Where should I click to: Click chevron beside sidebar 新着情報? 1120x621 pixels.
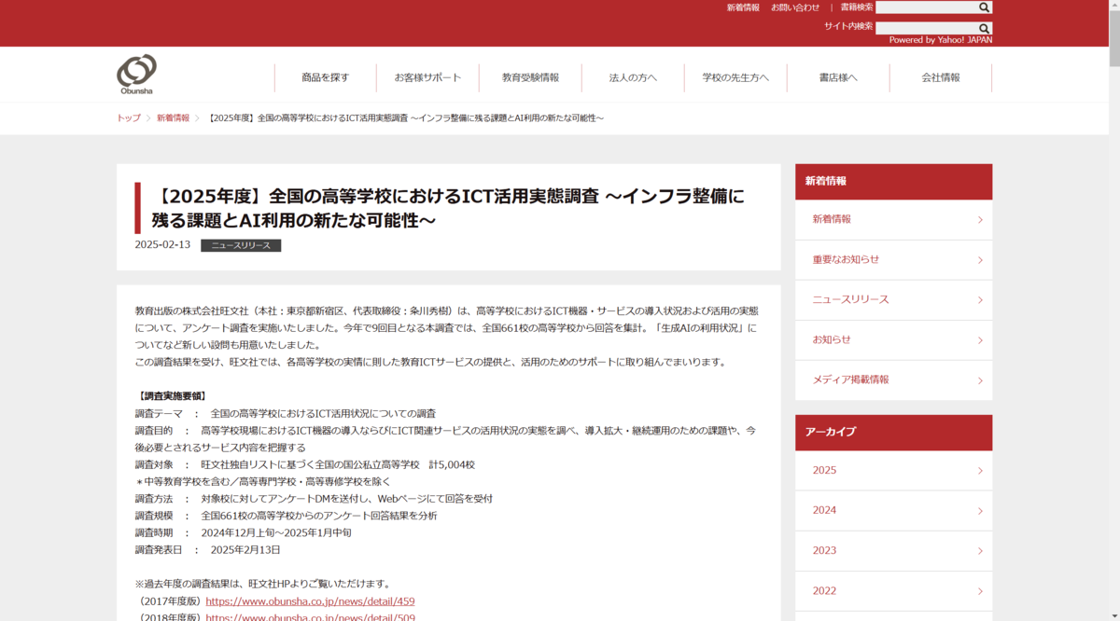click(x=980, y=220)
